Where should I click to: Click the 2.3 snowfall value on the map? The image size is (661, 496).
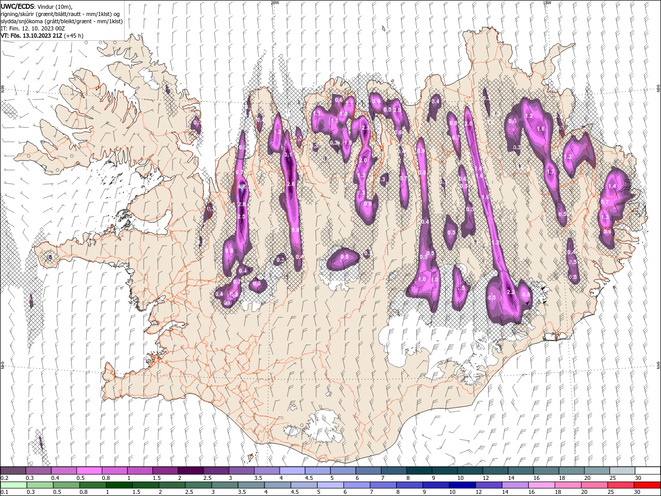tap(366, 128)
